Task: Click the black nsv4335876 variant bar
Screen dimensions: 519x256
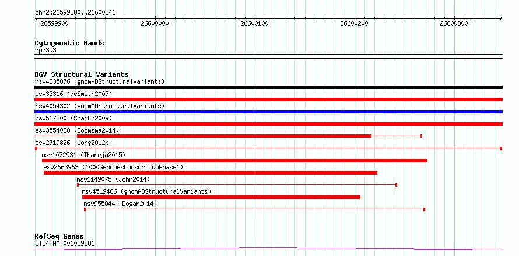Action: (x=268, y=87)
